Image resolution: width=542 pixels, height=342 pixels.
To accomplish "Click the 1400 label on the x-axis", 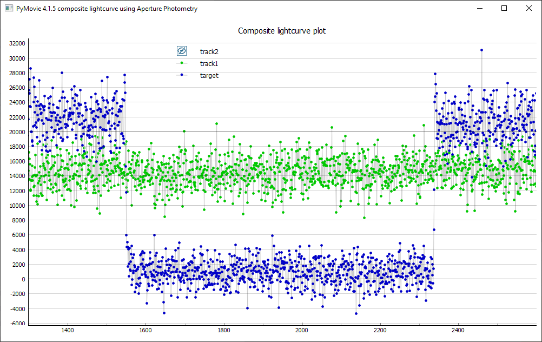I will point(68,329).
